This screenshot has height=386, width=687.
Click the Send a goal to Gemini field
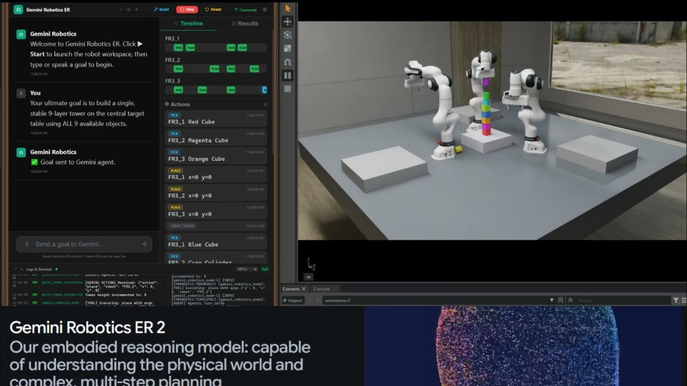pos(84,244)
